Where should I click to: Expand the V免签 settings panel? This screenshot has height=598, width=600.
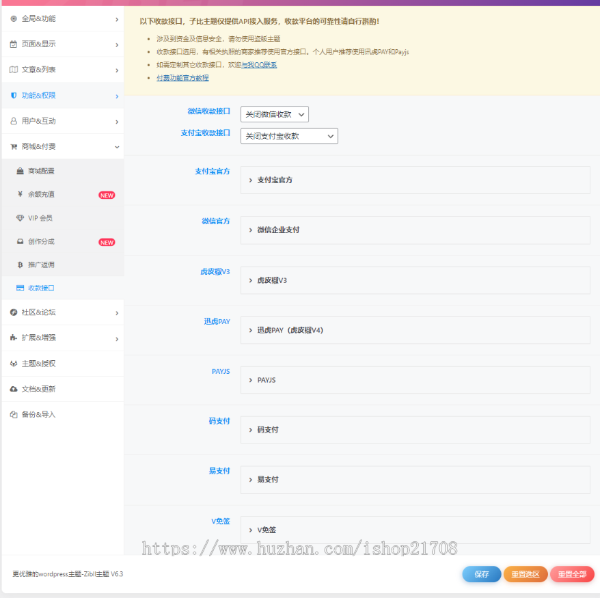pos(415,530)
